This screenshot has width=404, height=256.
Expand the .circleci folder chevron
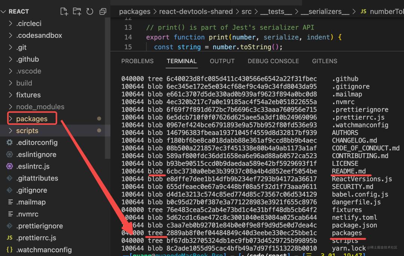point(10,24)
